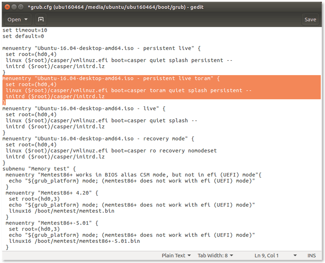Open the Plain Text language dropdown
The width and height of the screenshot is (325, 263).
tap(176, 255)
